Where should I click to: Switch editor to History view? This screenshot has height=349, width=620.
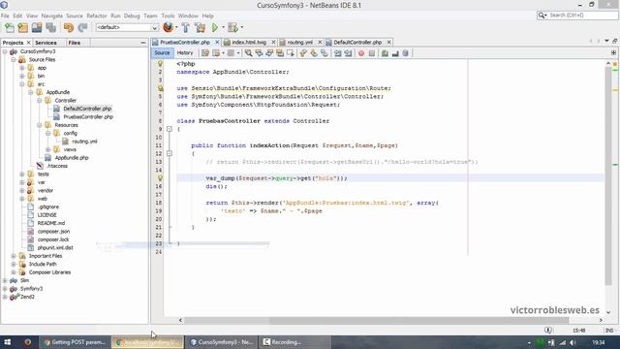(185, 52)
